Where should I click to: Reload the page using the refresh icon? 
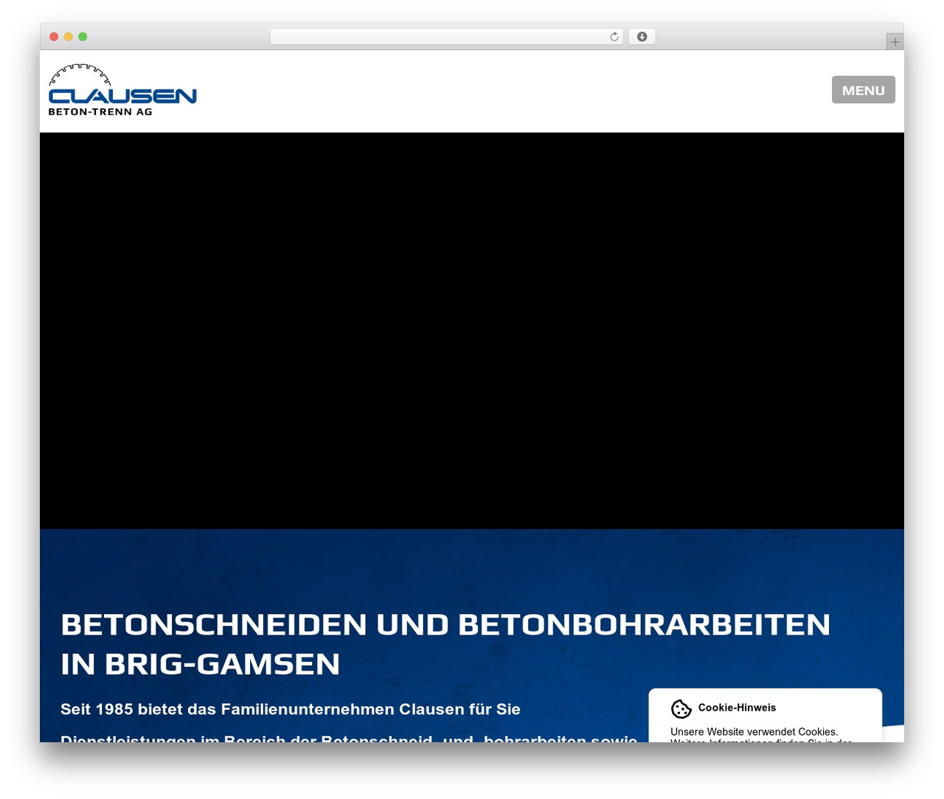point(614,37)
